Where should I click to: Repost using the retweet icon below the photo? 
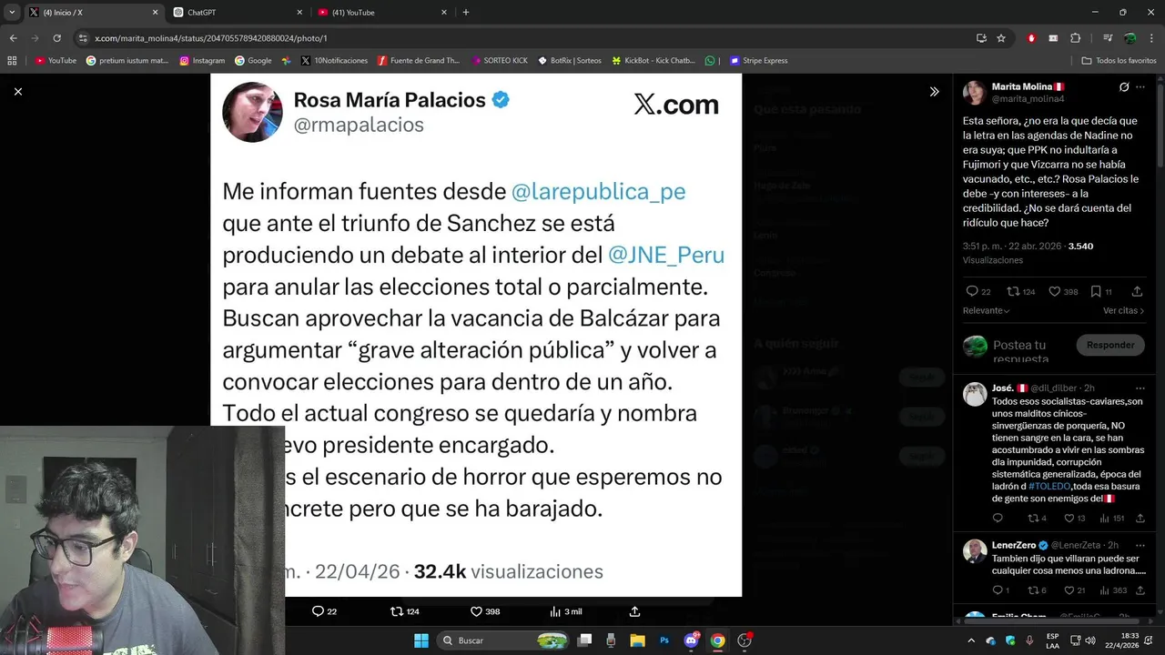pos(404,611)
